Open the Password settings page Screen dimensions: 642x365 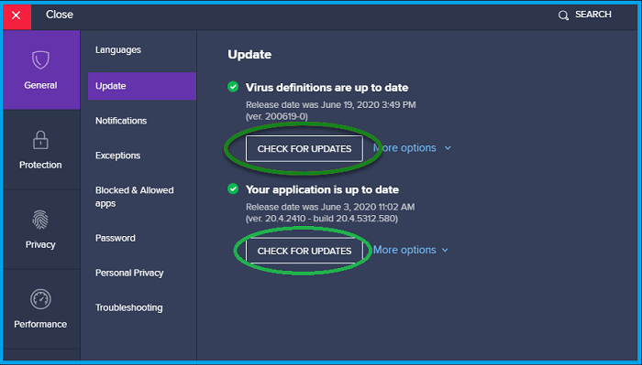point(116,238)
